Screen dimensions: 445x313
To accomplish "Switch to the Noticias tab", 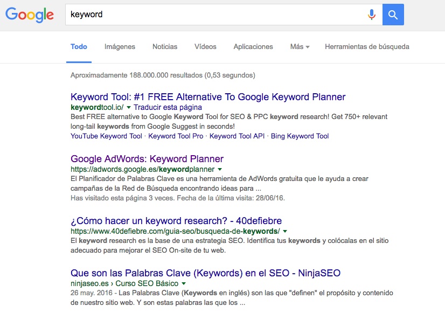I will [165, 46].
